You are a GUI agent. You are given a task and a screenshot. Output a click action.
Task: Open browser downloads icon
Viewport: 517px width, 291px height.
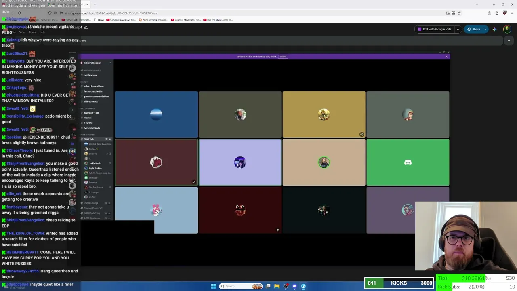[x=489, y=13]
